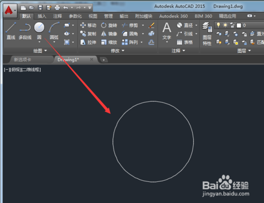
Task: Insert a Table (表格)
Action: [x=185, y=42]
